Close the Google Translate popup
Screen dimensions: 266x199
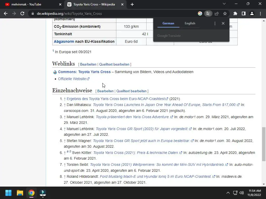click(x=223, y=23)
